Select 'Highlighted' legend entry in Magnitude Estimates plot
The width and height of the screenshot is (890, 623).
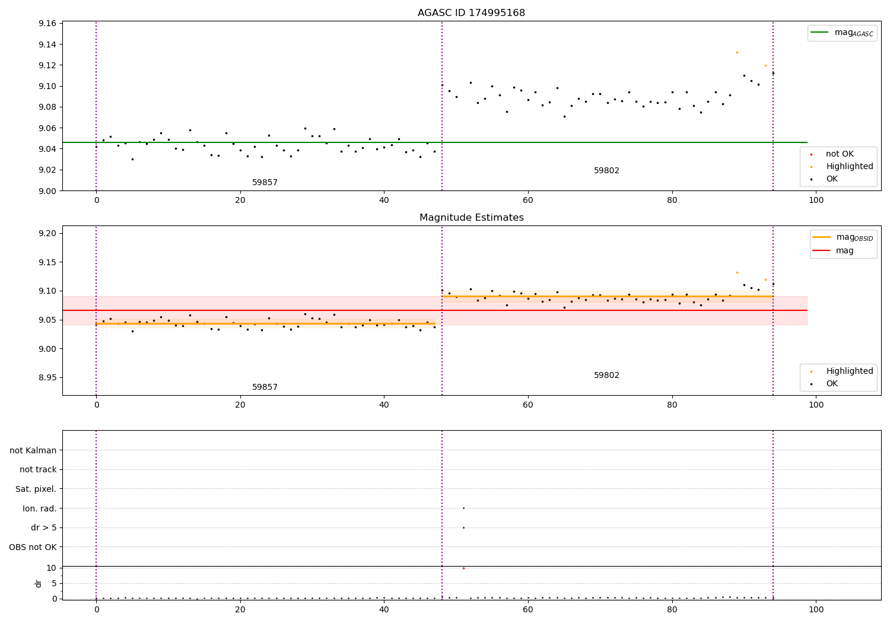850,371
